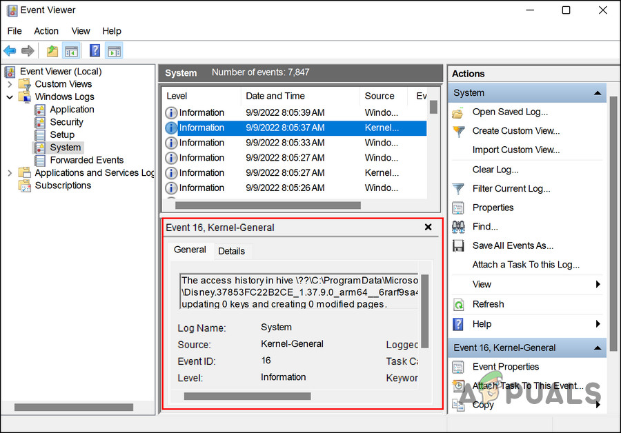Image resolution: width=621 pixels, height=433 pixels.
Task: Click Save All Events As action text
Action: tap(513, 245)
